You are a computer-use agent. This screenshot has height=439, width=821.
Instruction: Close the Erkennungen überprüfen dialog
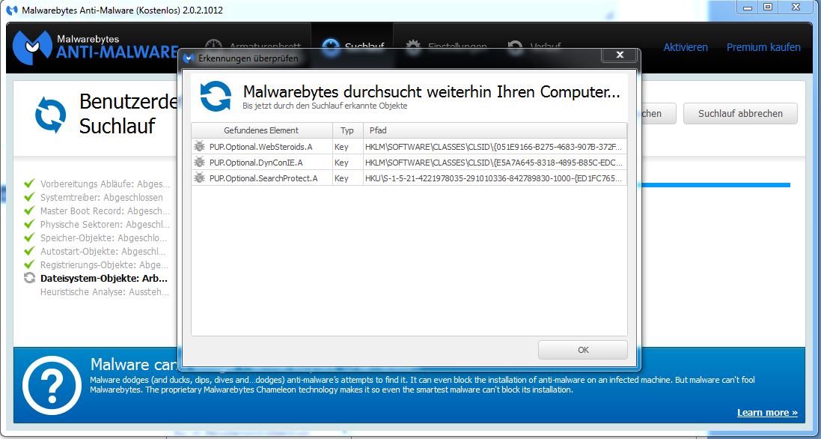pos(620,55)
